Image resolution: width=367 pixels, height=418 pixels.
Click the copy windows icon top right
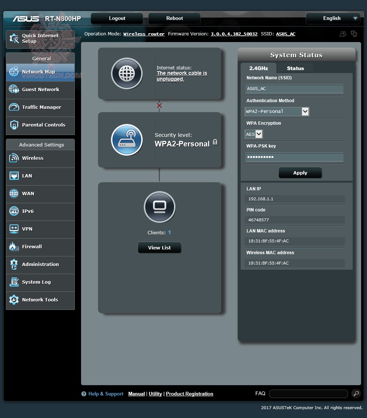coord(354,34)
